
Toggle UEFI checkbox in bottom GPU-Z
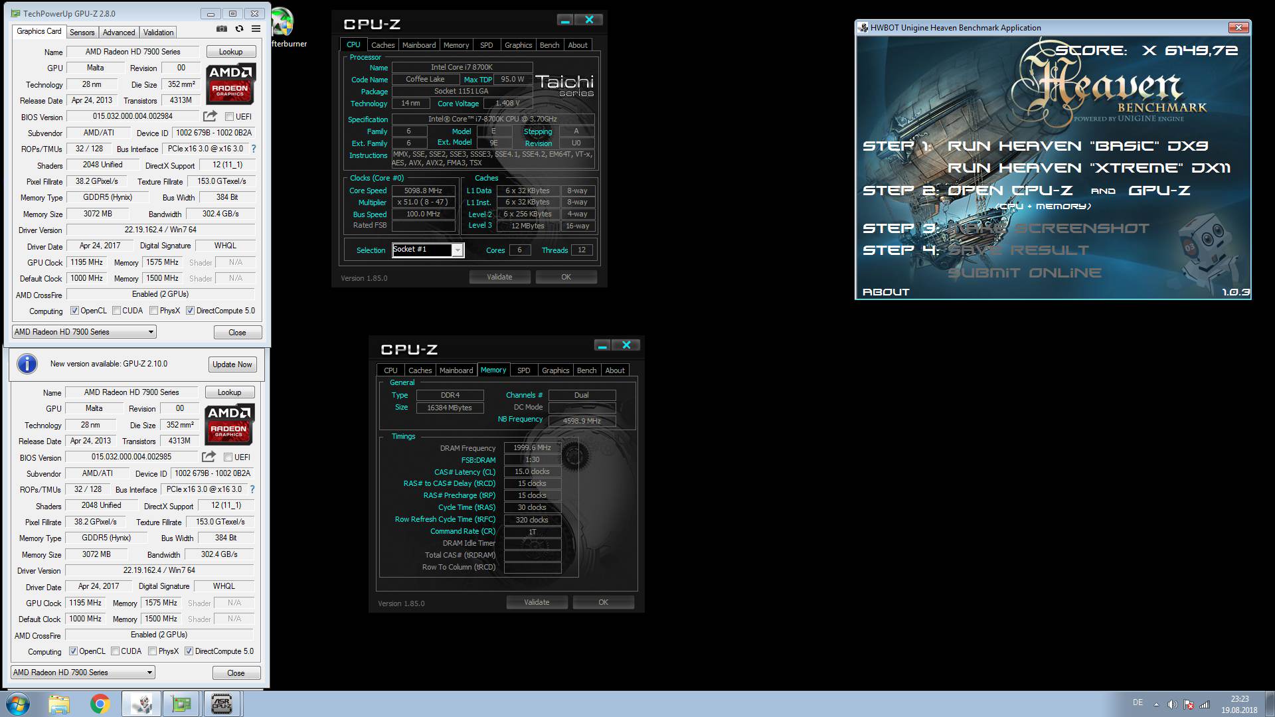click(228, 457)
